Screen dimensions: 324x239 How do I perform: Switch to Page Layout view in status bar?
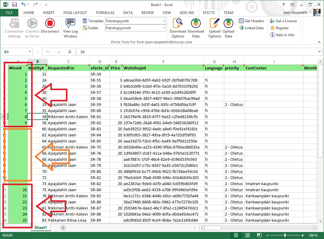(248, 235)
